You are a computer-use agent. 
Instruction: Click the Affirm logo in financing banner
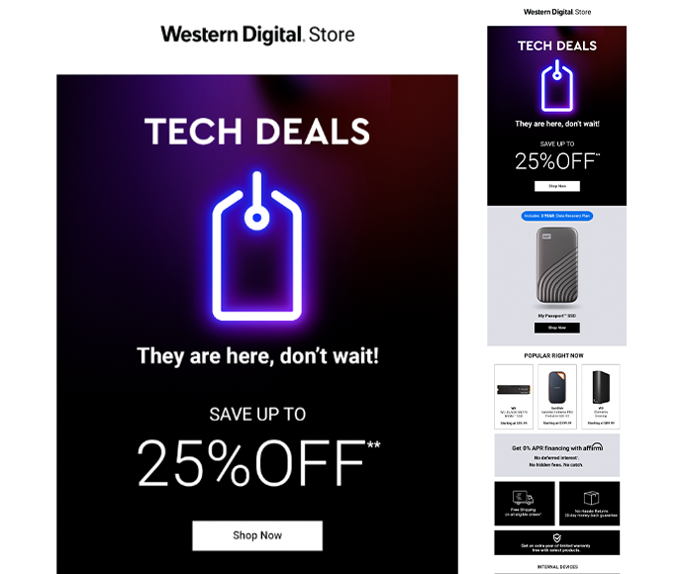click(593, 447)
